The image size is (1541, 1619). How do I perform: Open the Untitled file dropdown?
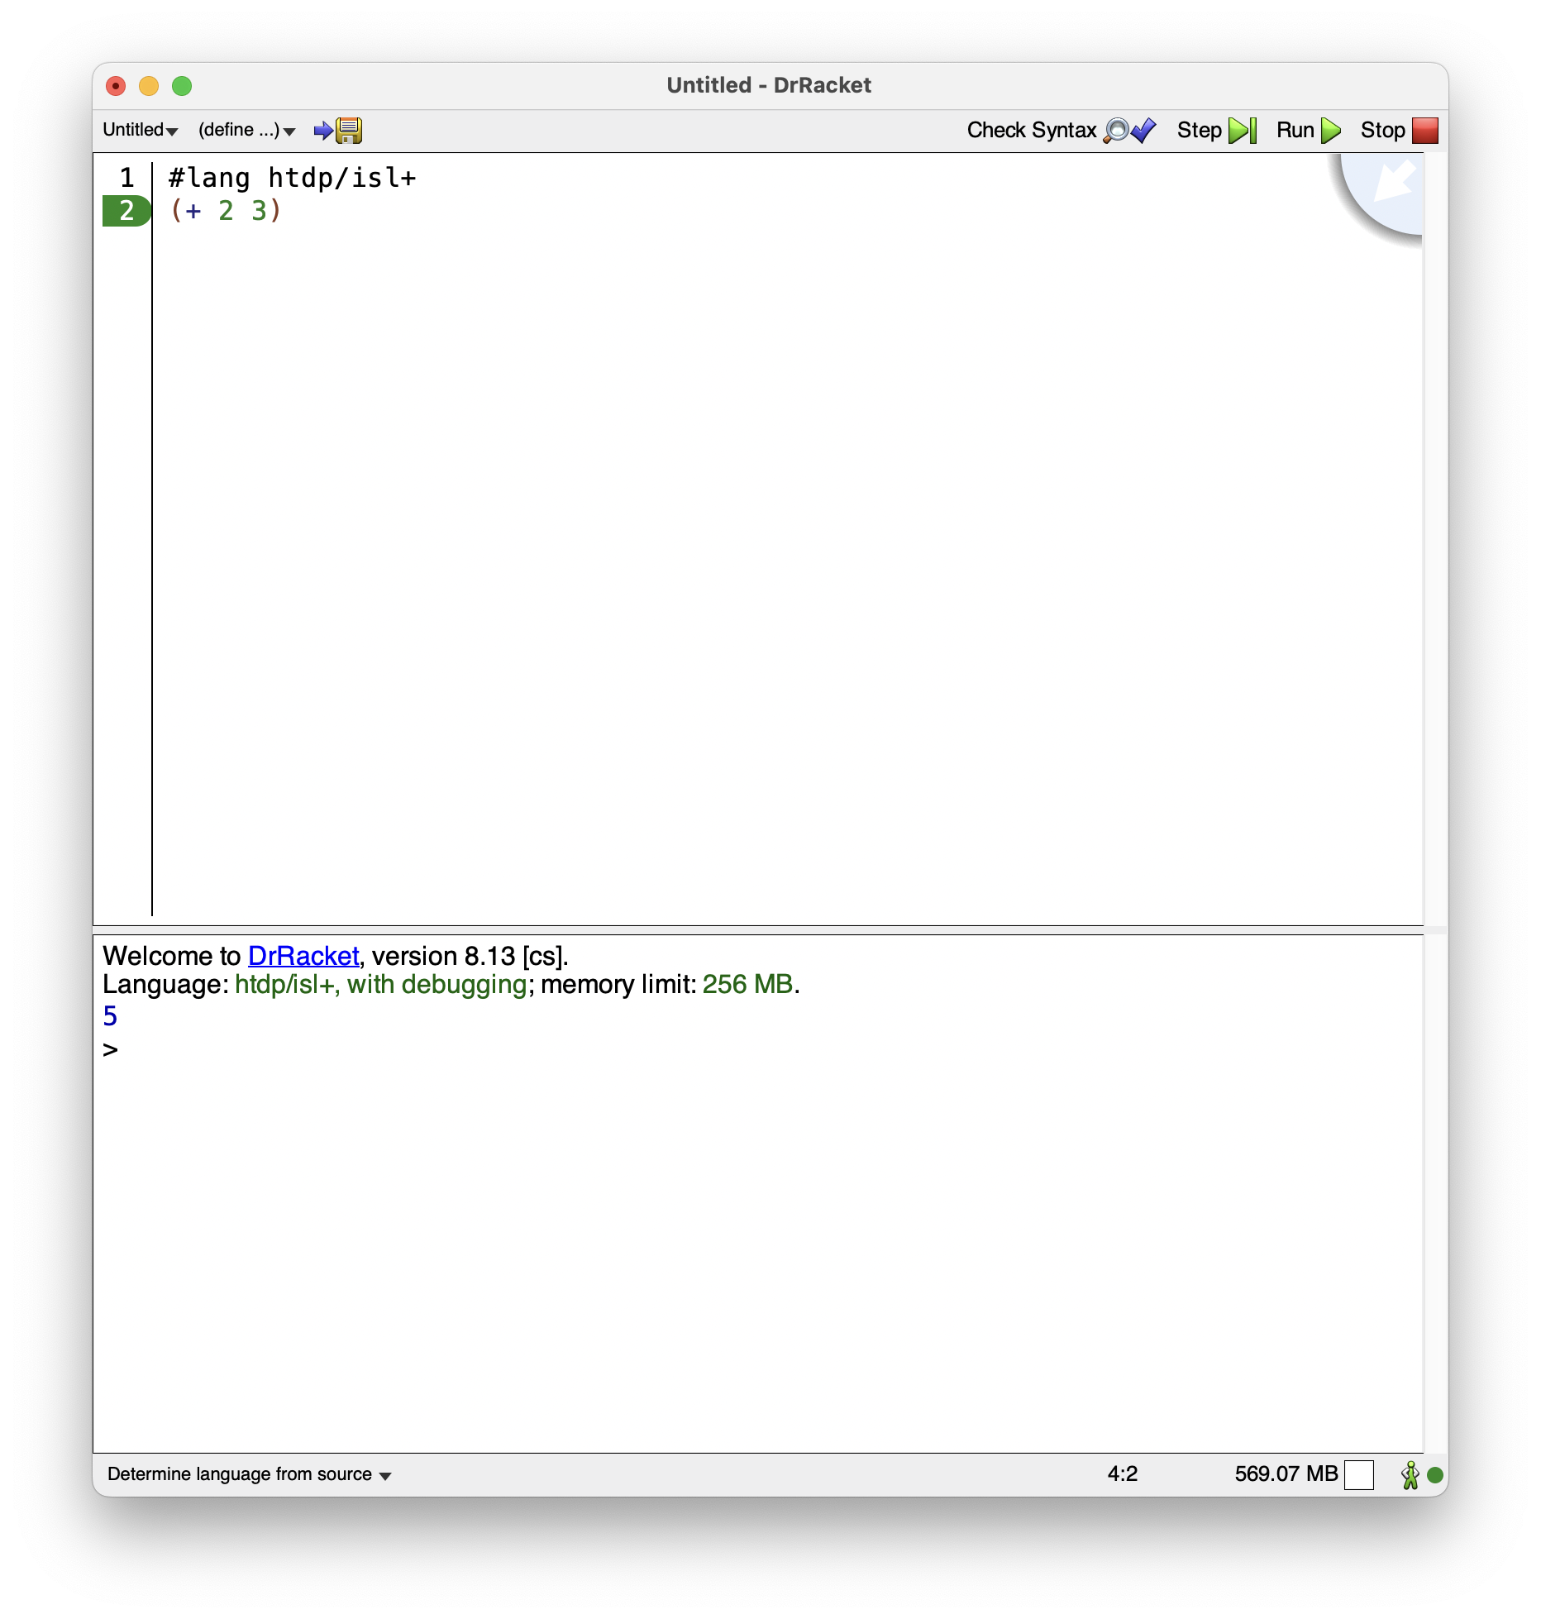pyautogui.click(x=140, y=130)
